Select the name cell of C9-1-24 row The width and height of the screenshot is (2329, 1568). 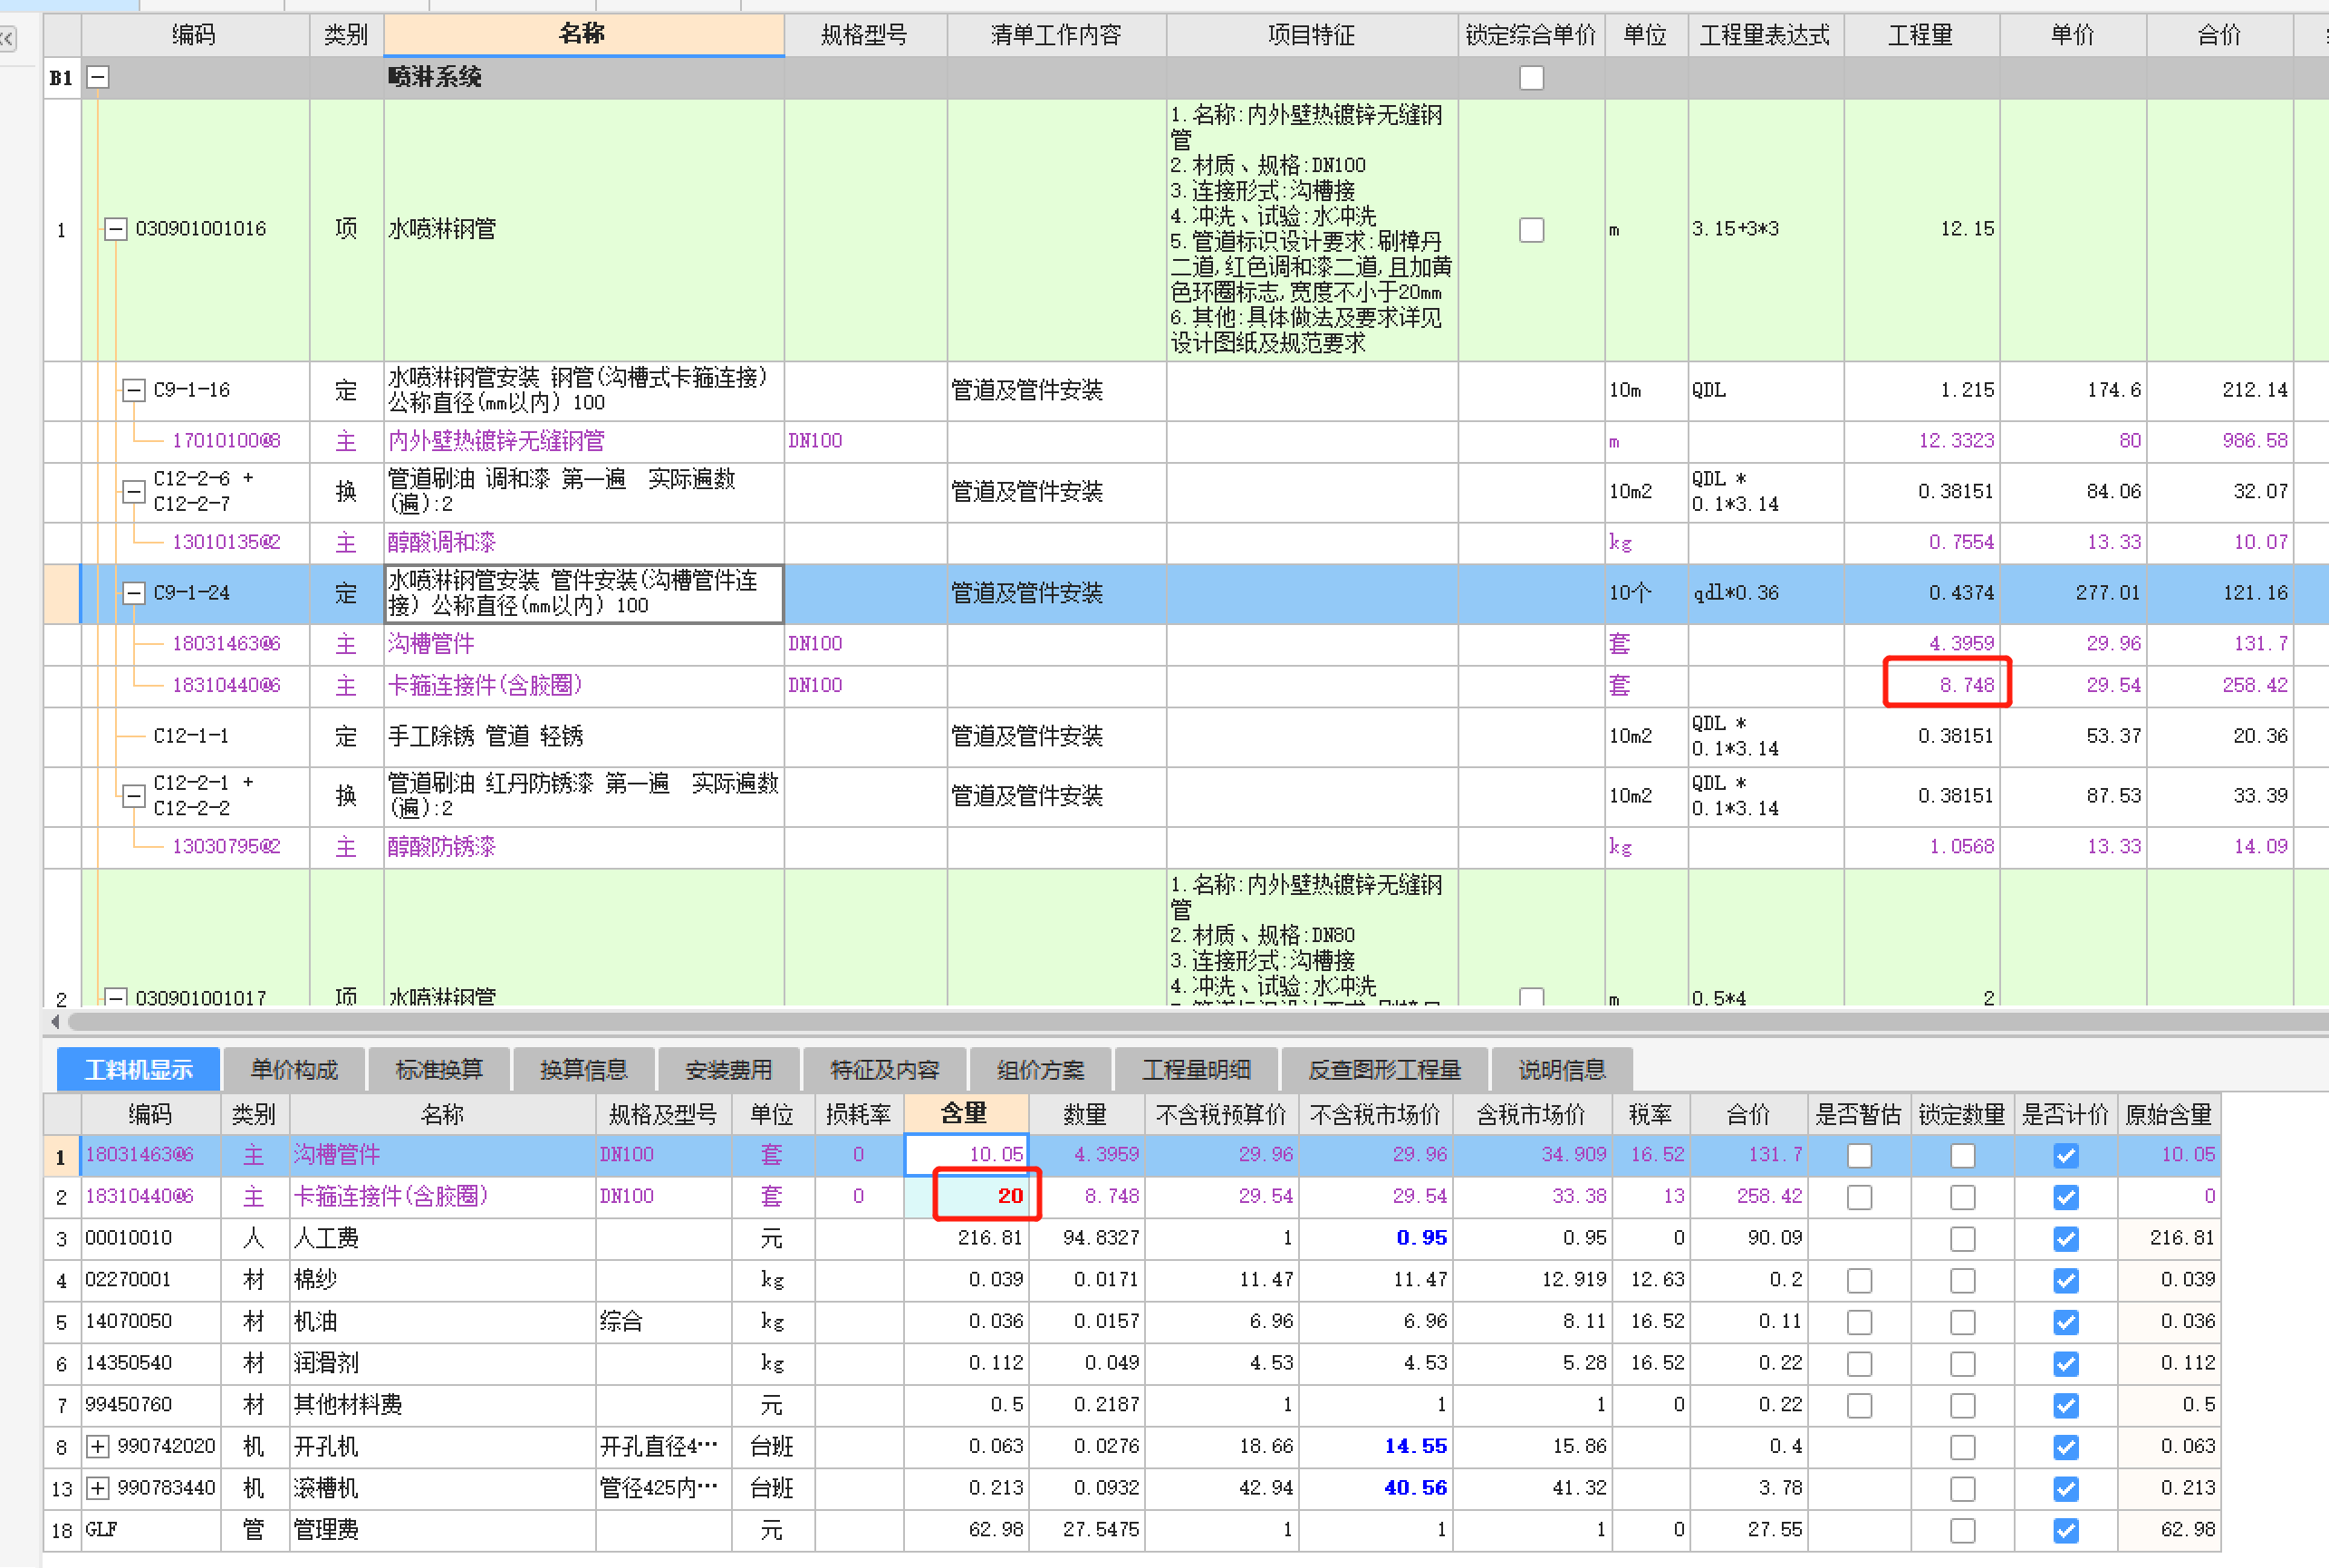(583, 593)
